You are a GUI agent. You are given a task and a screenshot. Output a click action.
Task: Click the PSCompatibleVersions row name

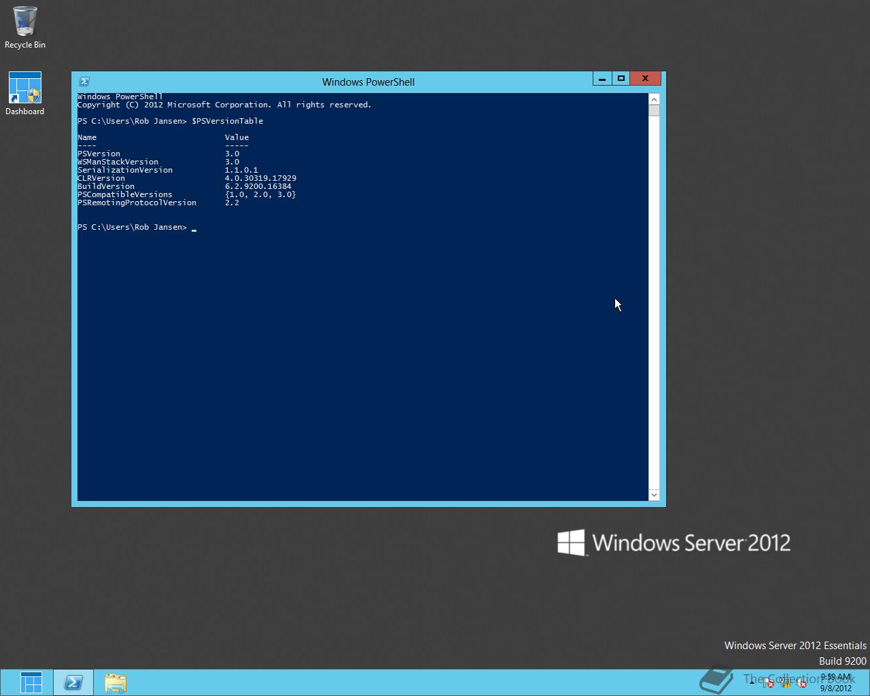[x=125, y=194]
